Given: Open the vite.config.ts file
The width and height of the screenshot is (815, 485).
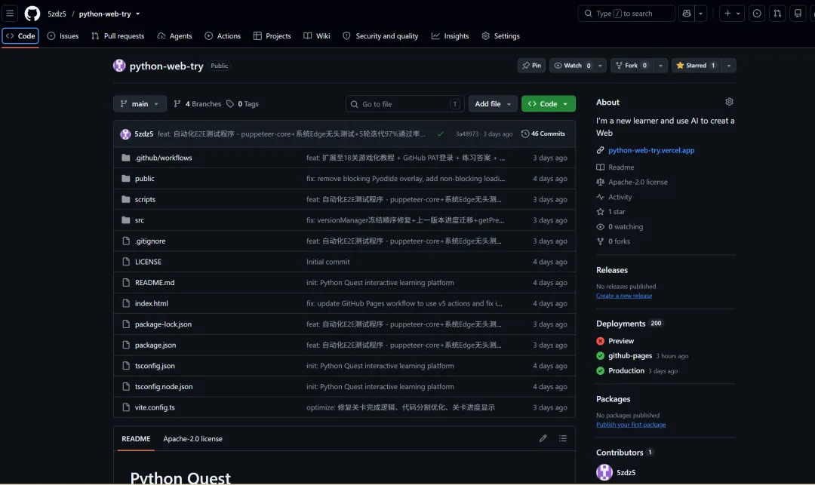Looking at the screenshot, I should click(x=155, y=407).
